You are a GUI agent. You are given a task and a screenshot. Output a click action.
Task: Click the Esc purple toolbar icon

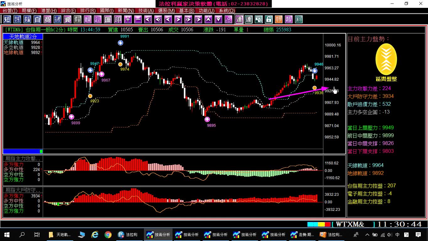click(228, 19)
